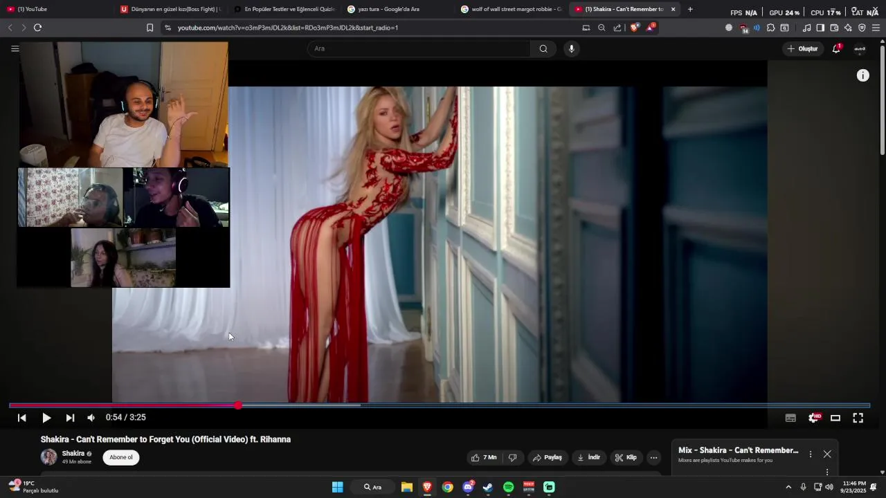Click the Shakira channel avatar
This screenshot has height=498, width=886.
pyautogui.click(x=48, y=457)
